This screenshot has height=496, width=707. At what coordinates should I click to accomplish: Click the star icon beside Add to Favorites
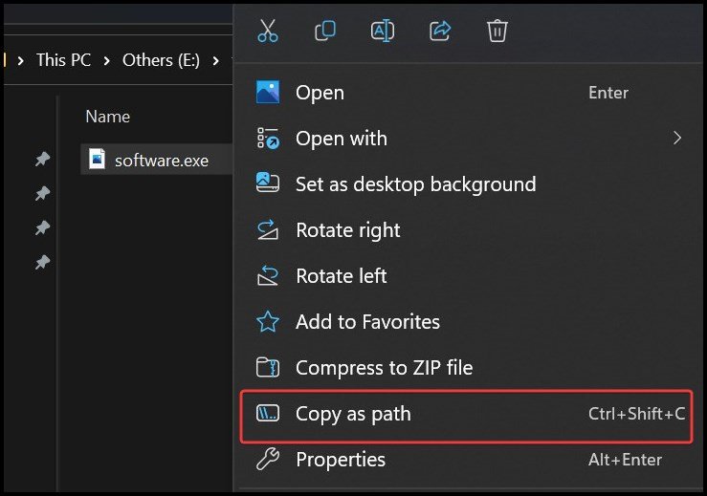(x=268, y=322)
